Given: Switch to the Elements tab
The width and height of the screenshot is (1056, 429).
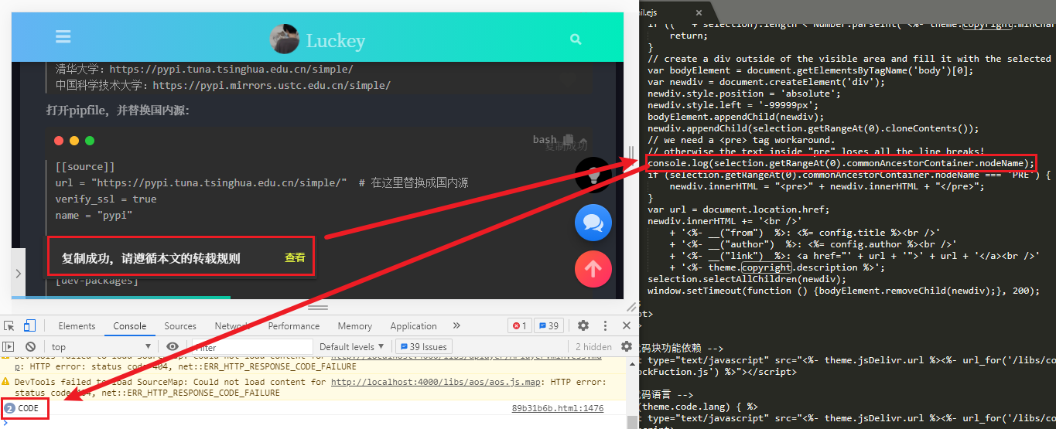Looking at the screenshot, I should pyautogui.click(x=77, y=326).
